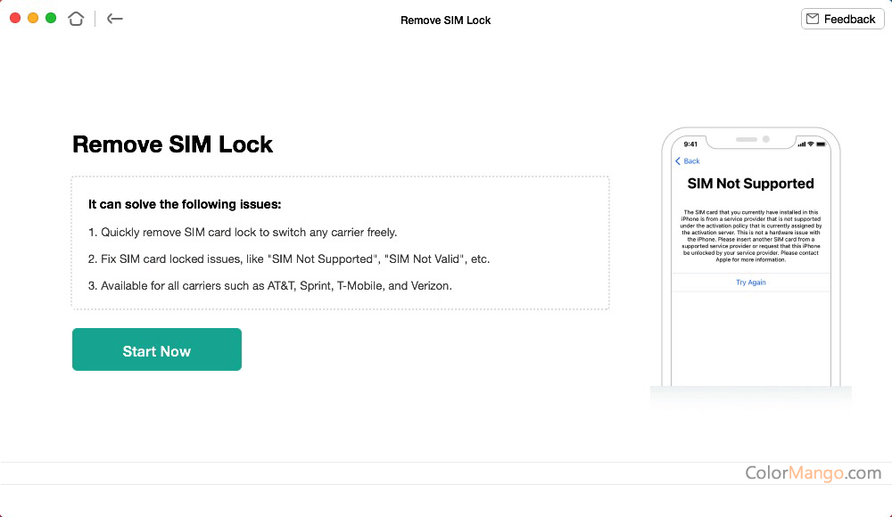
Task: Click the "SIM Not Supported" phone heading
Action: tap(750, 184)
